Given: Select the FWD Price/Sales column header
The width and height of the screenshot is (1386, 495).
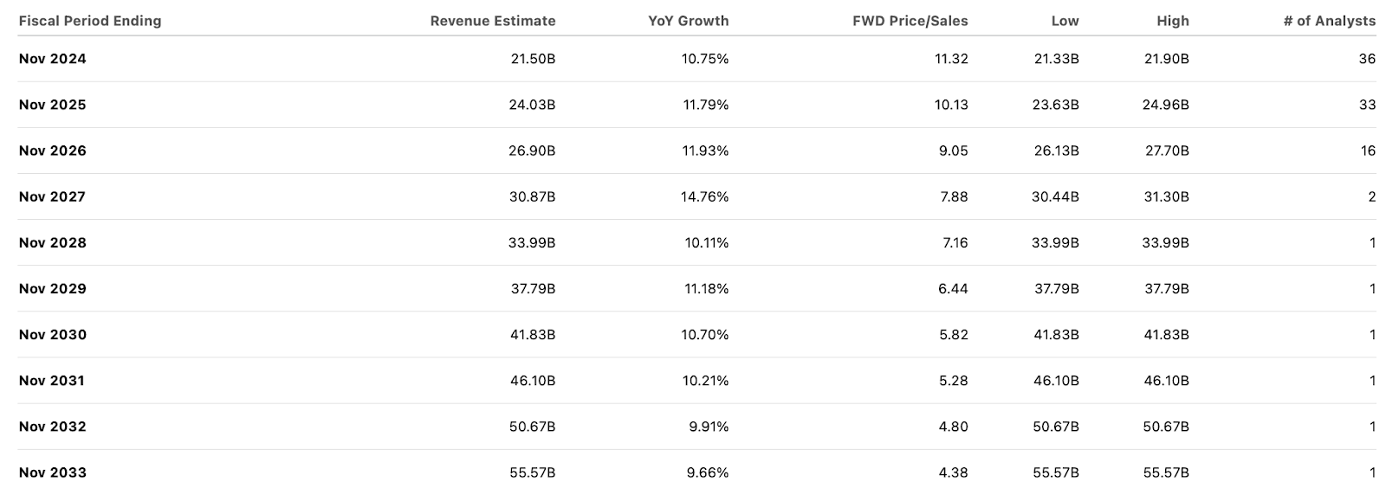Looking at the screenshot, I should tap(910, 21).
